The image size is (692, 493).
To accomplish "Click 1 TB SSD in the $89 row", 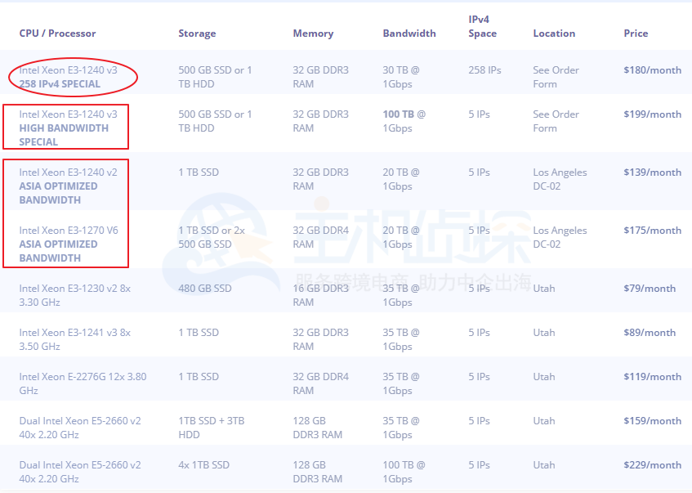I will tap(199, 333).
